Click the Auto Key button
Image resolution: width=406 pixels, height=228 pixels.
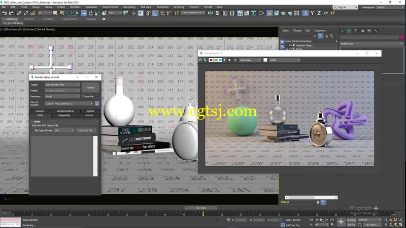pos(351,220)
